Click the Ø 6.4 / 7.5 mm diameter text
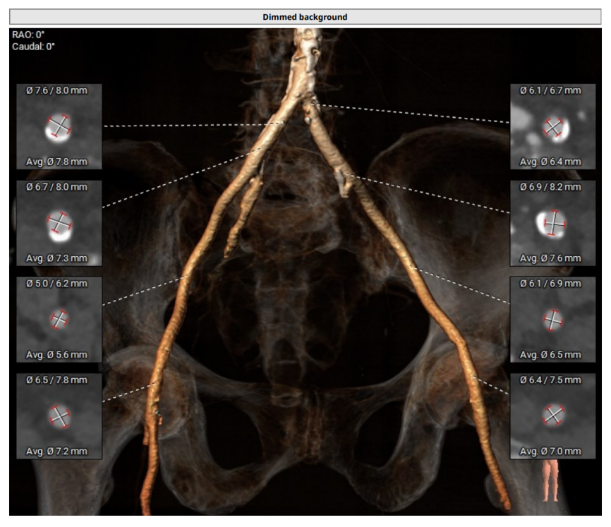 tap(550, 380)
